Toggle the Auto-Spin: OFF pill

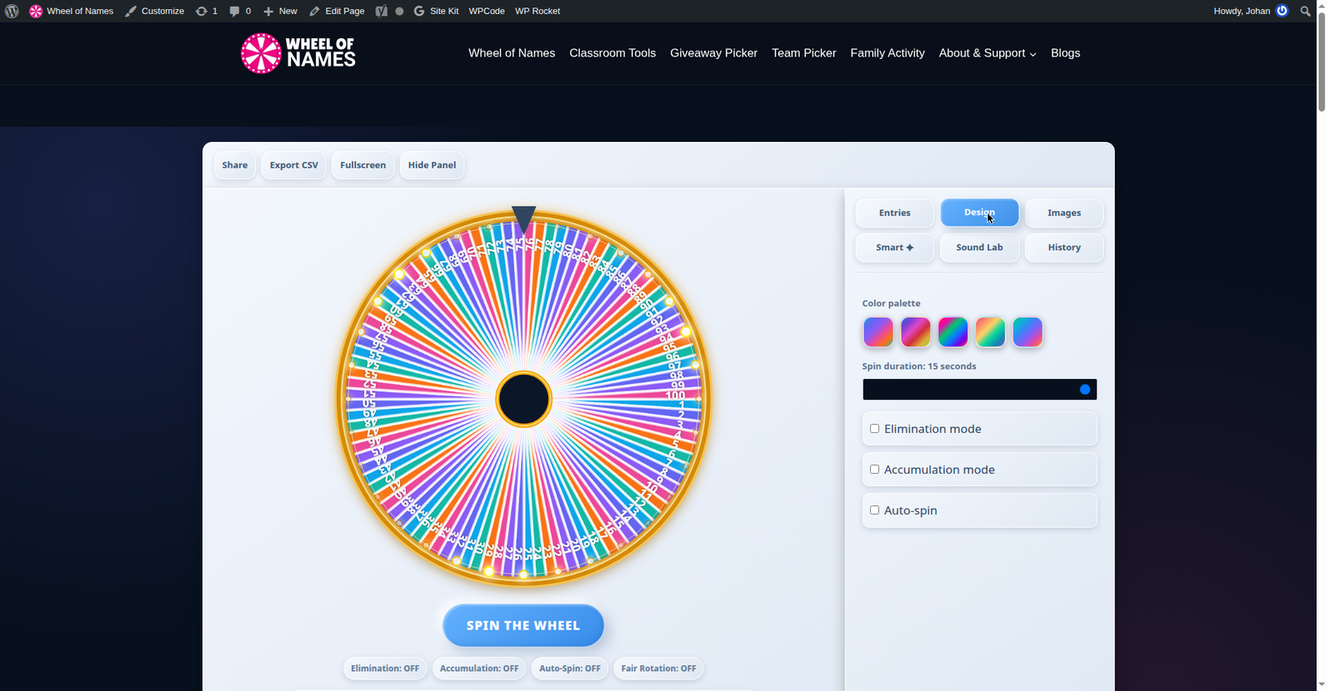click(x=570, y=669)
